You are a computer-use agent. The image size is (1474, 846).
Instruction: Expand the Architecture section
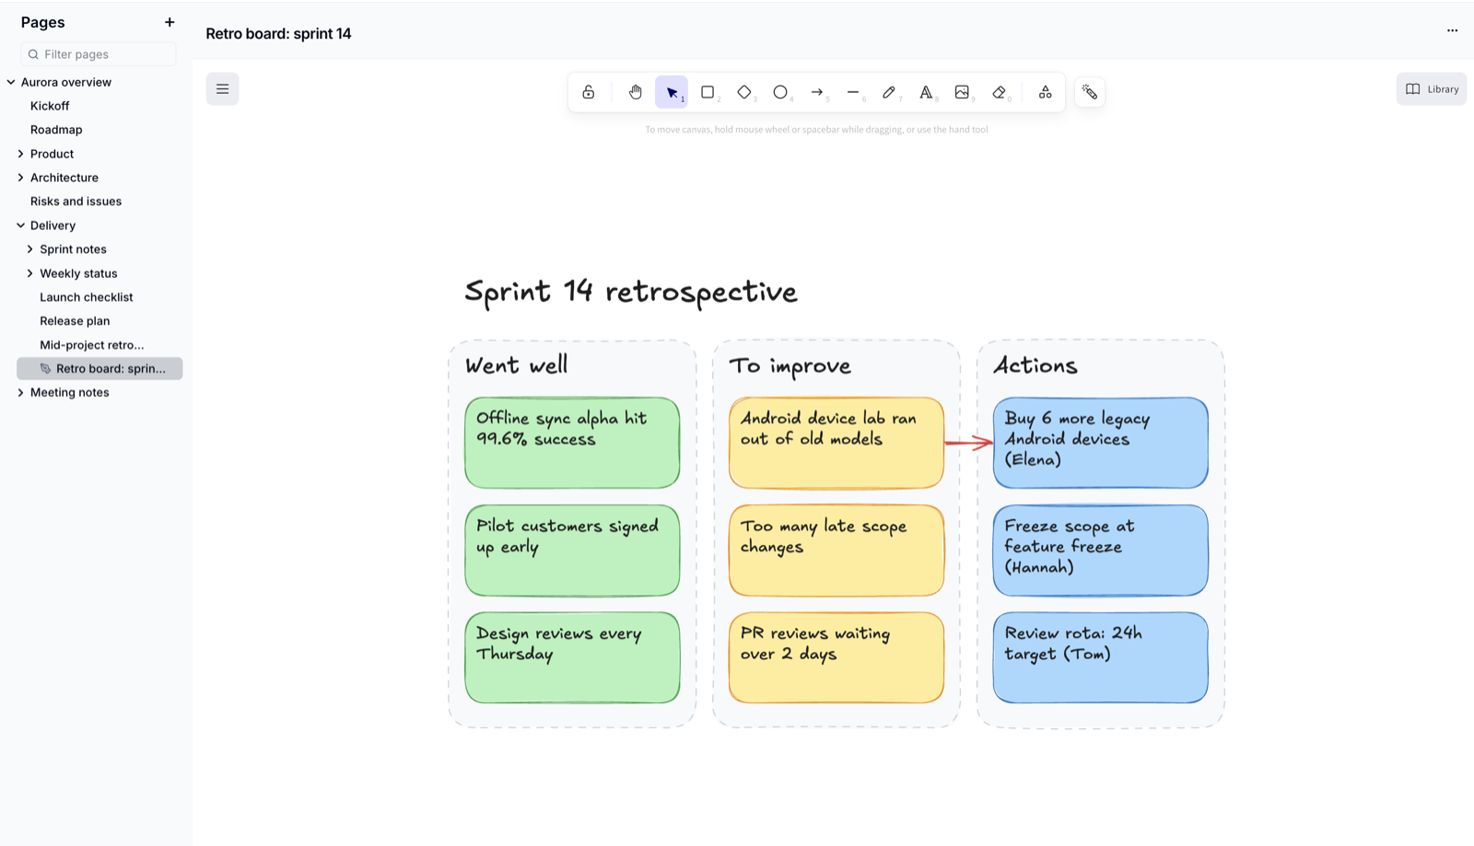[x=21, y=178]
